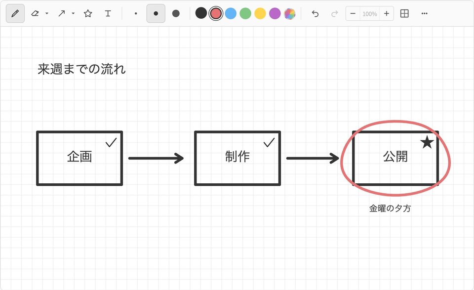Zoom in with the plus button
Viewport: 474px width, 290px height.
pyautogui.click(x=386, y=14)
